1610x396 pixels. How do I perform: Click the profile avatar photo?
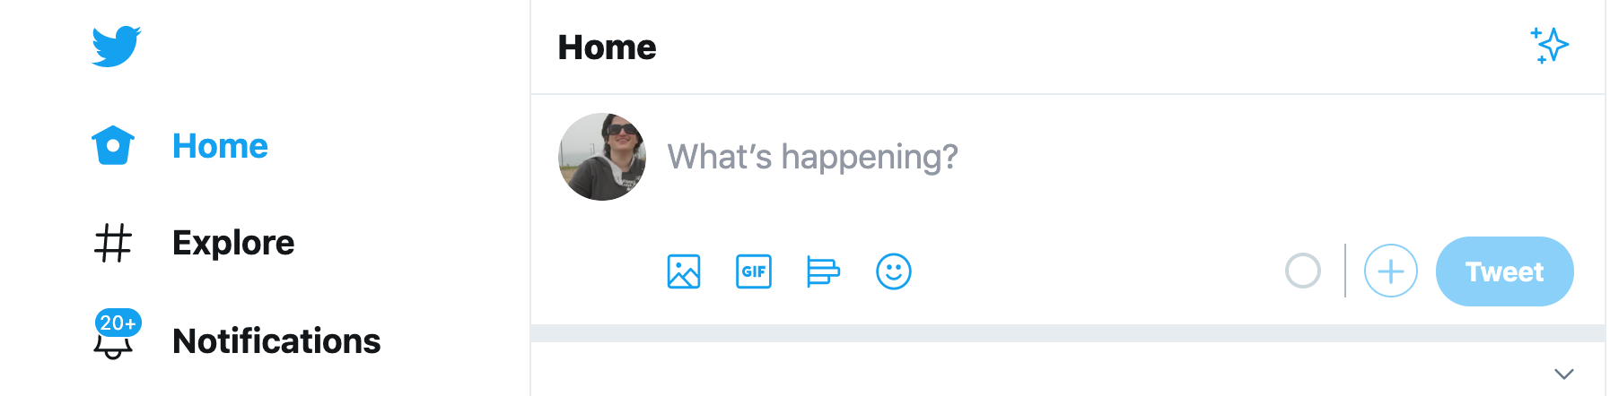[602, 157]
